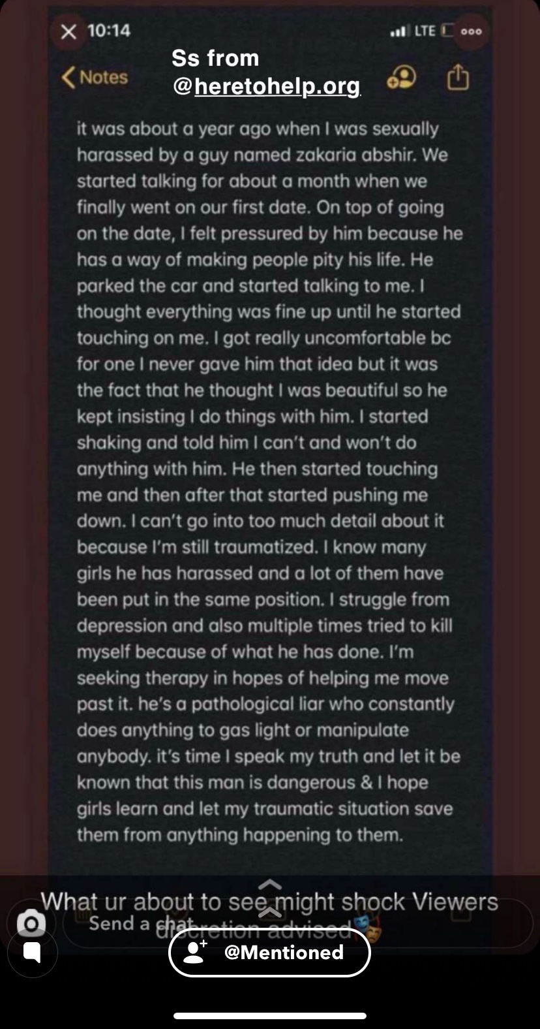The height and width of the screenshot is (1029, 540).
Task: Tap the battery status icon
Action: tap(447, 30)
